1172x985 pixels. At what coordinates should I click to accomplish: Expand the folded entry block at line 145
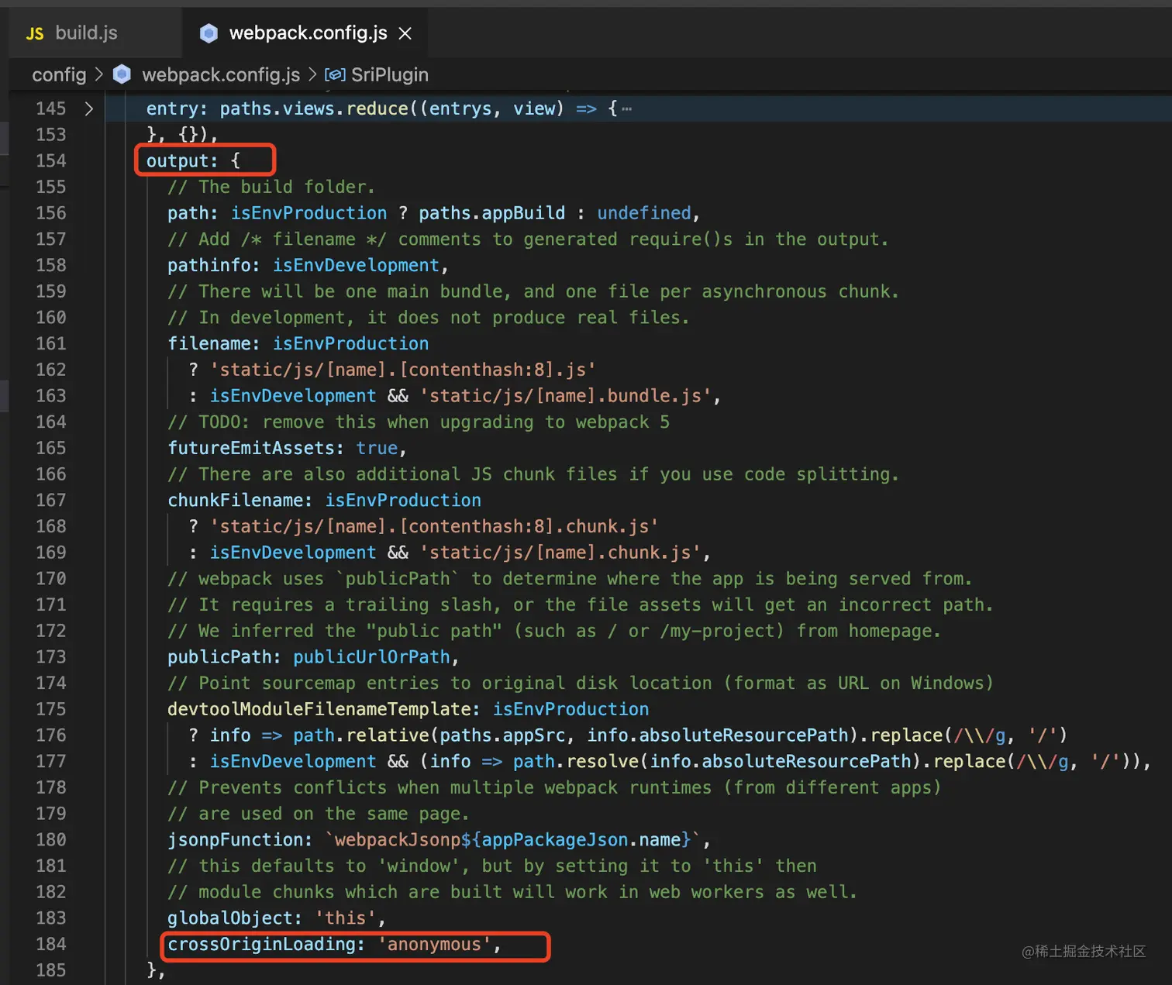[89, 108]
